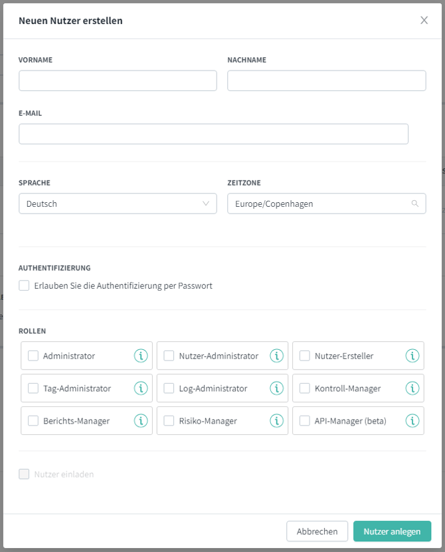Screen dimensions: 445x552
Task: Show Kontroll-Manager role information icon
Action: coord(412,388)
